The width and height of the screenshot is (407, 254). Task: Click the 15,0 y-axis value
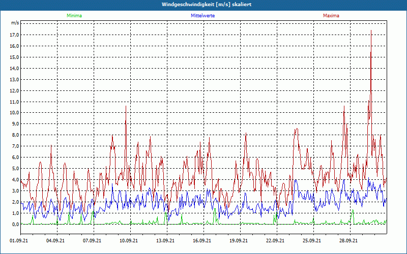click(x=15, y=57)
